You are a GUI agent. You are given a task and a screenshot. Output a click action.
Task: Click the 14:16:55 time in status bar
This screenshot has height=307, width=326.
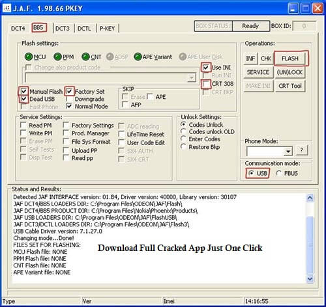click(256, 301)
